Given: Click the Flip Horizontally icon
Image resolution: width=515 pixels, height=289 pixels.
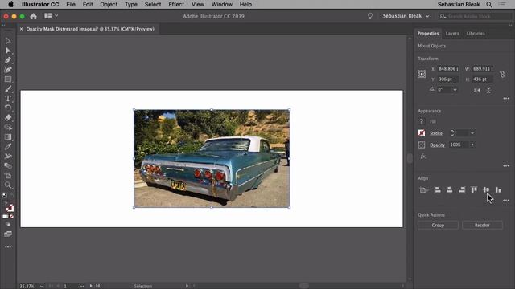Looking at the screenshot, I should click(x=476, y=90).
